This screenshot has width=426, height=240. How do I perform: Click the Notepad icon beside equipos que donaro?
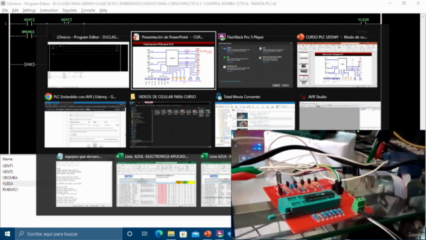click(60, 156)
